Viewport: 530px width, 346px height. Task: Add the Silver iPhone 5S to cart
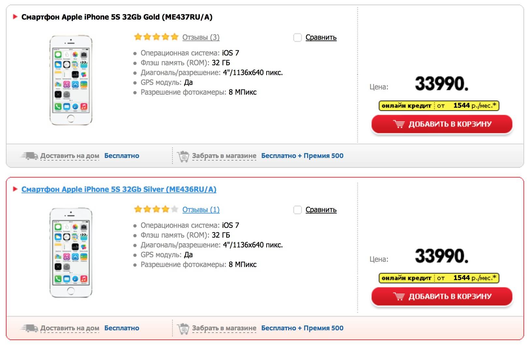tap(442, 296)
